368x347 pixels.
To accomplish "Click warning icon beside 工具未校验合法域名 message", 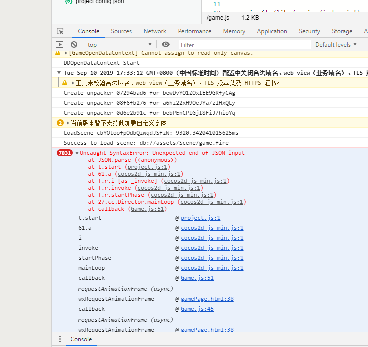I will click(x=65, y=82).
